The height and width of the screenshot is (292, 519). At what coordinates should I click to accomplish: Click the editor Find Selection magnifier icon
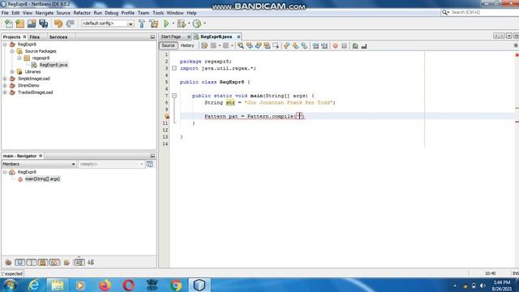click(241, 46)
